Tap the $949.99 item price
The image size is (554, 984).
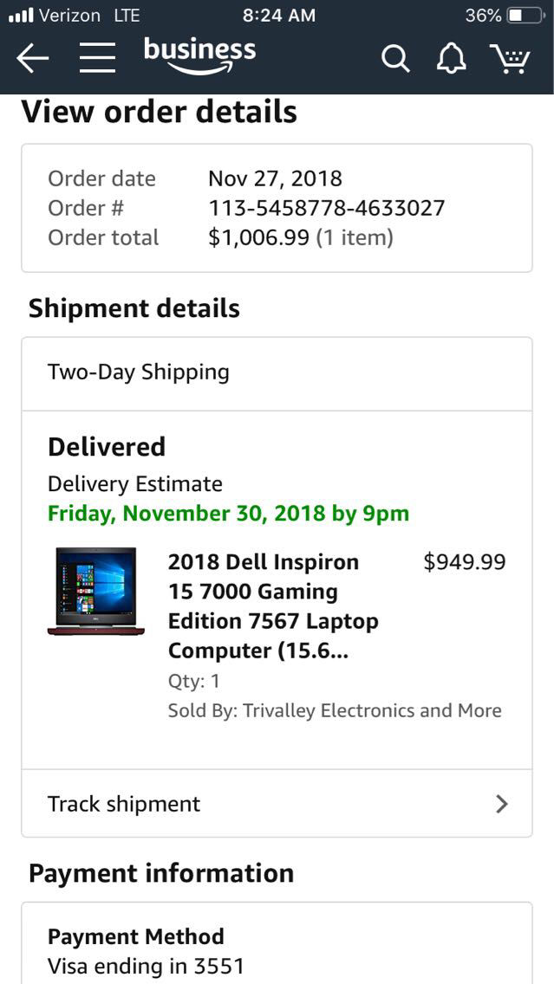[464, 562]
